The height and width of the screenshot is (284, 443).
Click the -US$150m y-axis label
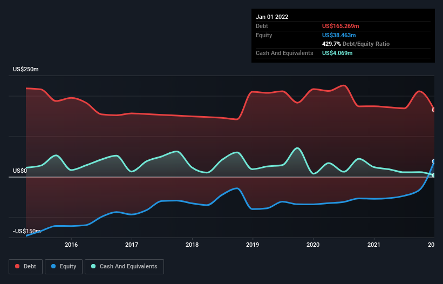click(26, 231)
